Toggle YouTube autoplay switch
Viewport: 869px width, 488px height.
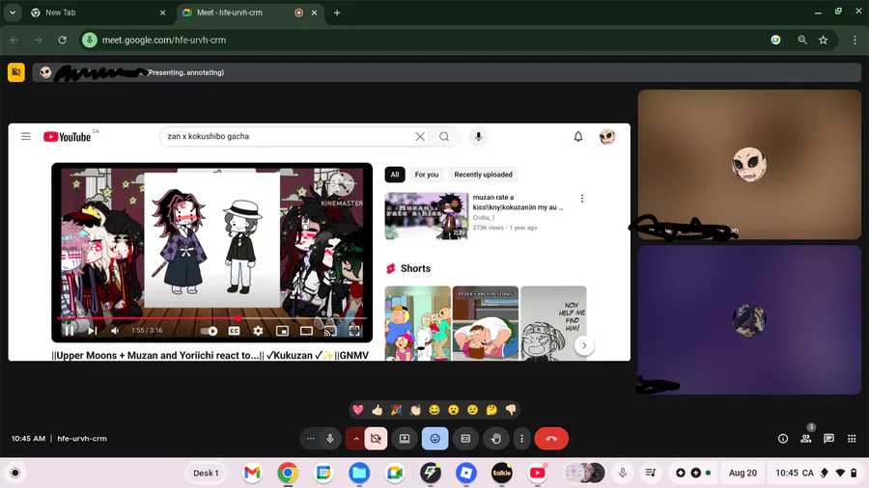(209, 331)
